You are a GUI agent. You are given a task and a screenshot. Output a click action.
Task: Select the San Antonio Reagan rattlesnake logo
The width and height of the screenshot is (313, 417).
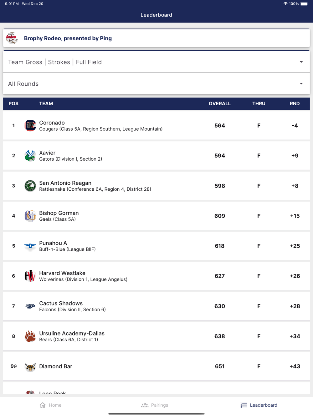pyautogui.click(x=30, y=186)
